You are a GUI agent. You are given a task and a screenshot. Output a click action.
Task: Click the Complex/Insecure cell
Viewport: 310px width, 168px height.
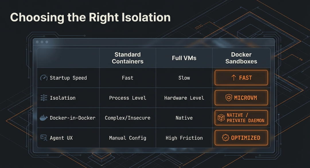pyautogui.click(x=128, y=118)
